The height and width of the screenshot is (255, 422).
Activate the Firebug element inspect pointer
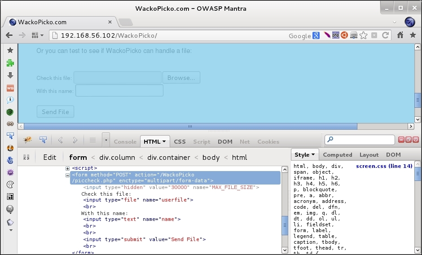(43, 140)
